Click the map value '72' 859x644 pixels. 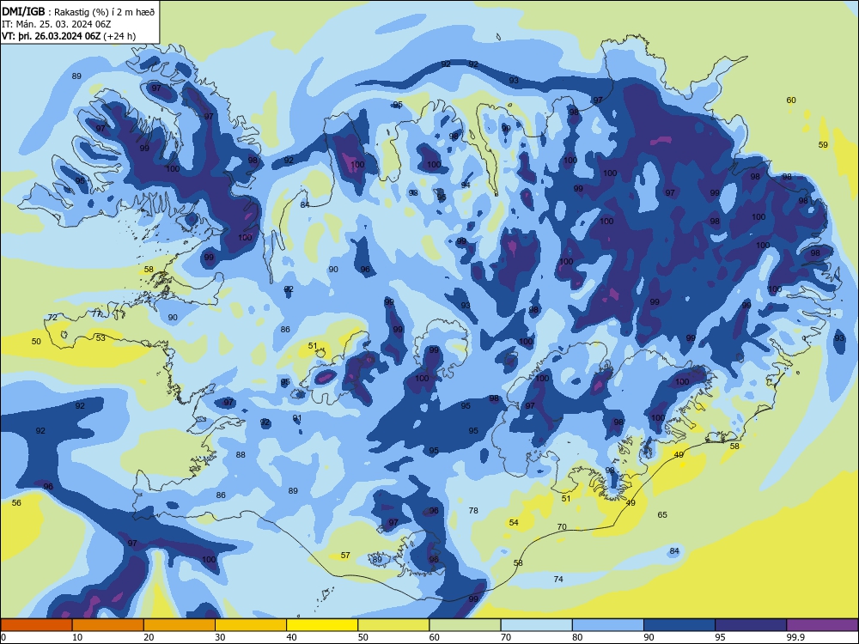coord(52,318)
